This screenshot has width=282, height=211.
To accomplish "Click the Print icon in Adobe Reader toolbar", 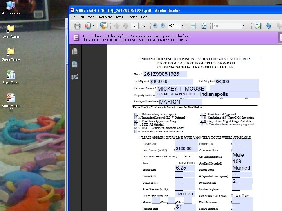I will pyautogui.click(x=77, y=26).
